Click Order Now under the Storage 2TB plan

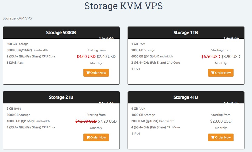[96, 137]
